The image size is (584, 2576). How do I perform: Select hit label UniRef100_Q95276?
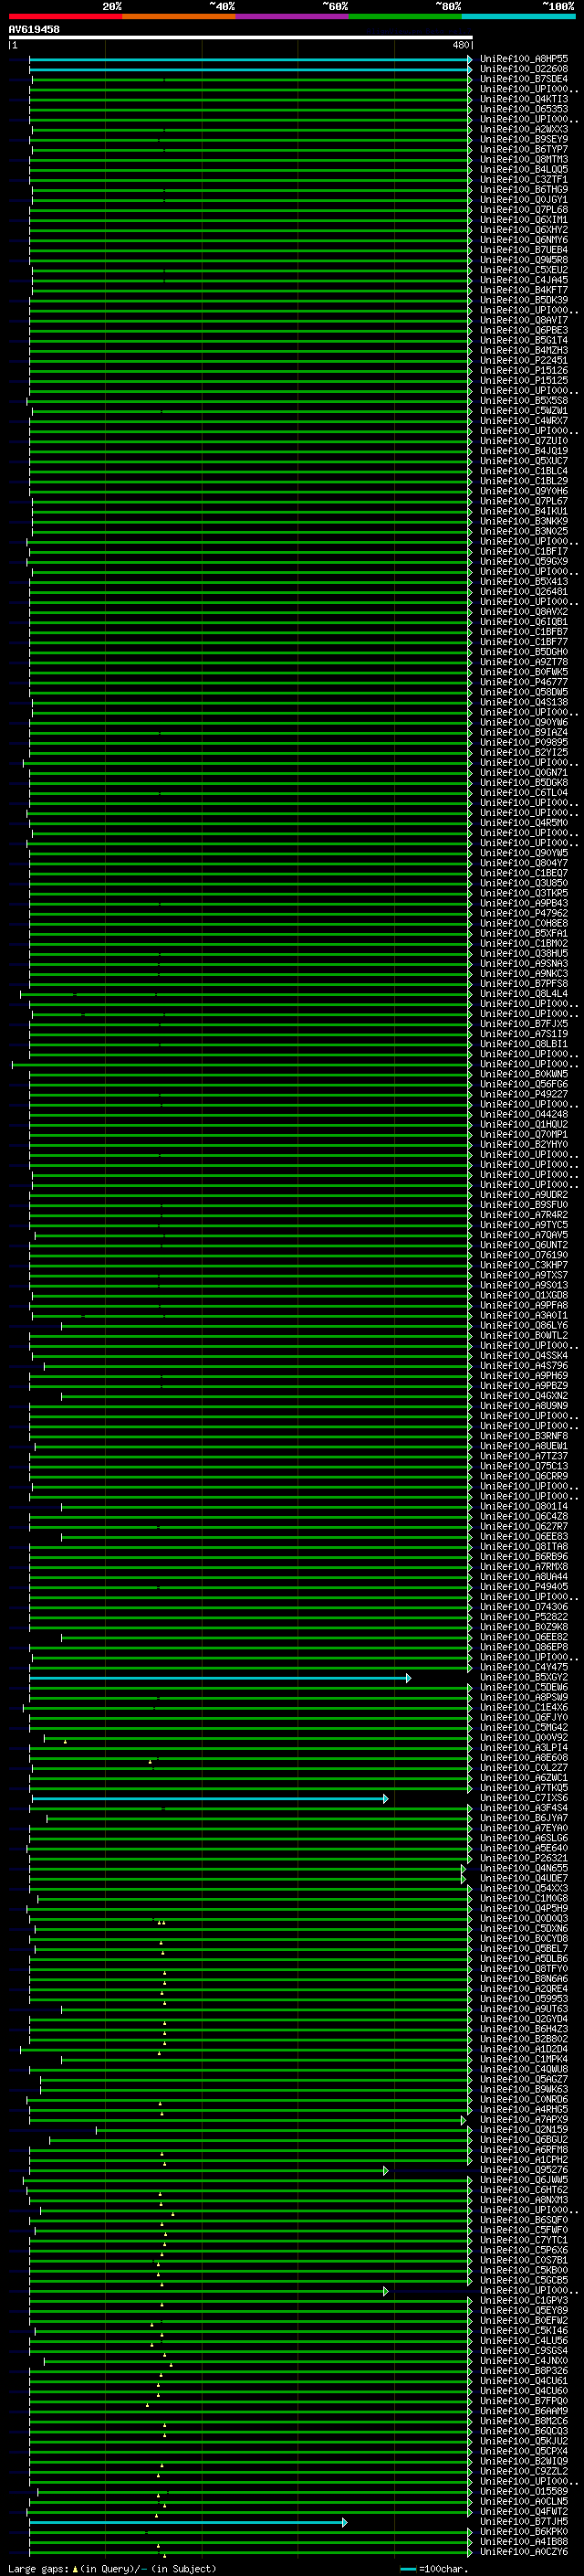(524, 2170)
